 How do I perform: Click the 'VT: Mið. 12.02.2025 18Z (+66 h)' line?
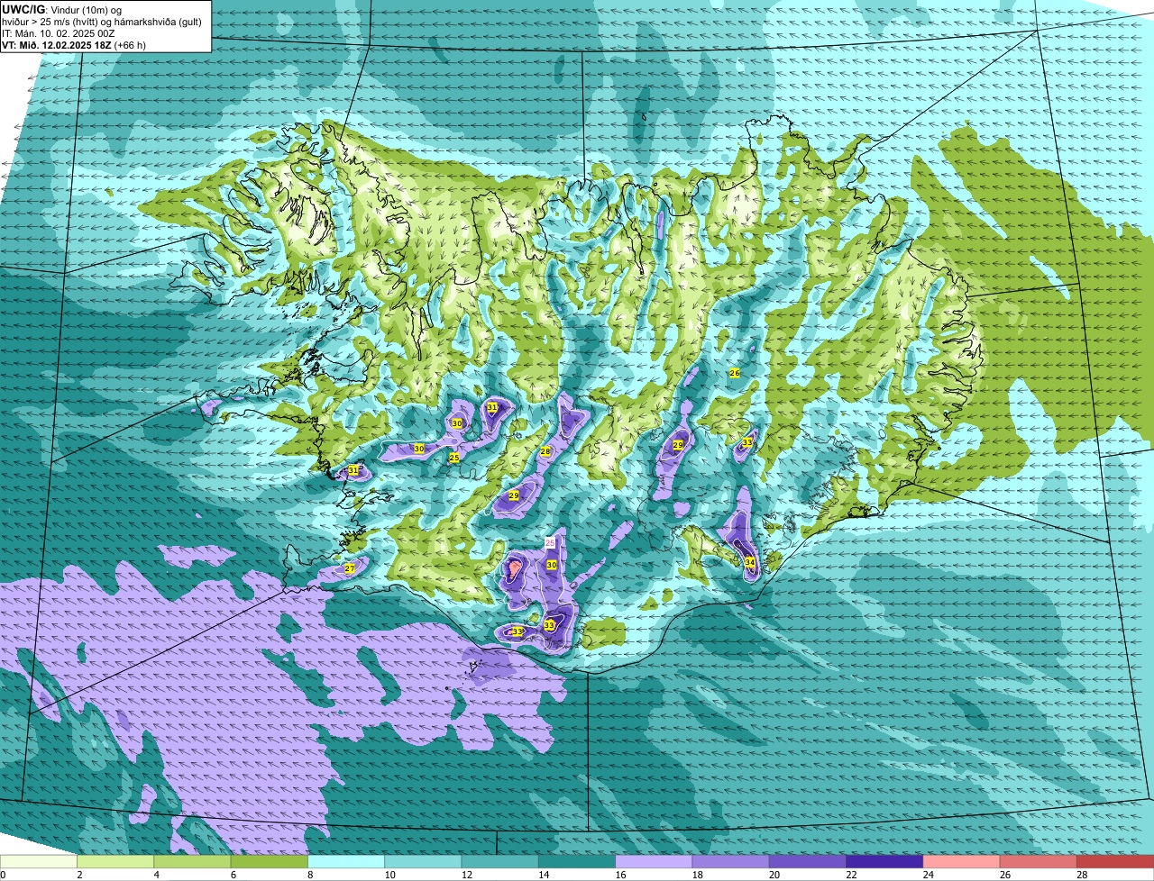(74, 44)
